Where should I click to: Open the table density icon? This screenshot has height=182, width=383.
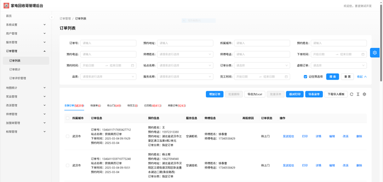click(358, 94)
